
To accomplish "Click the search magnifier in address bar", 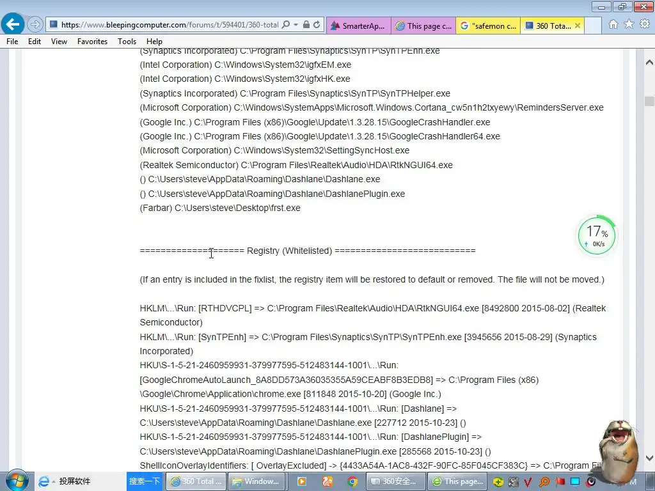I will 286,25.
